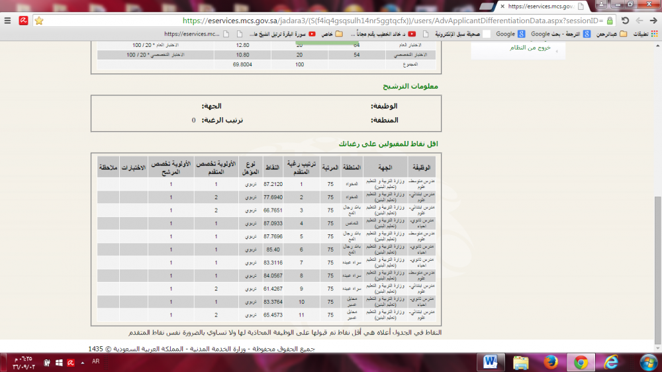Click the taskbar clock
The height and width of the screenshot is (372, 662).
[23, 363]
